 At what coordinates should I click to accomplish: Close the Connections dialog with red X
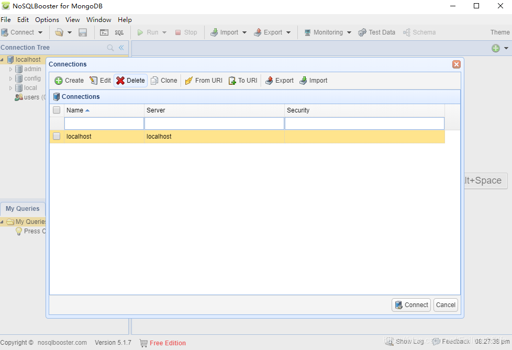point(456,64)
